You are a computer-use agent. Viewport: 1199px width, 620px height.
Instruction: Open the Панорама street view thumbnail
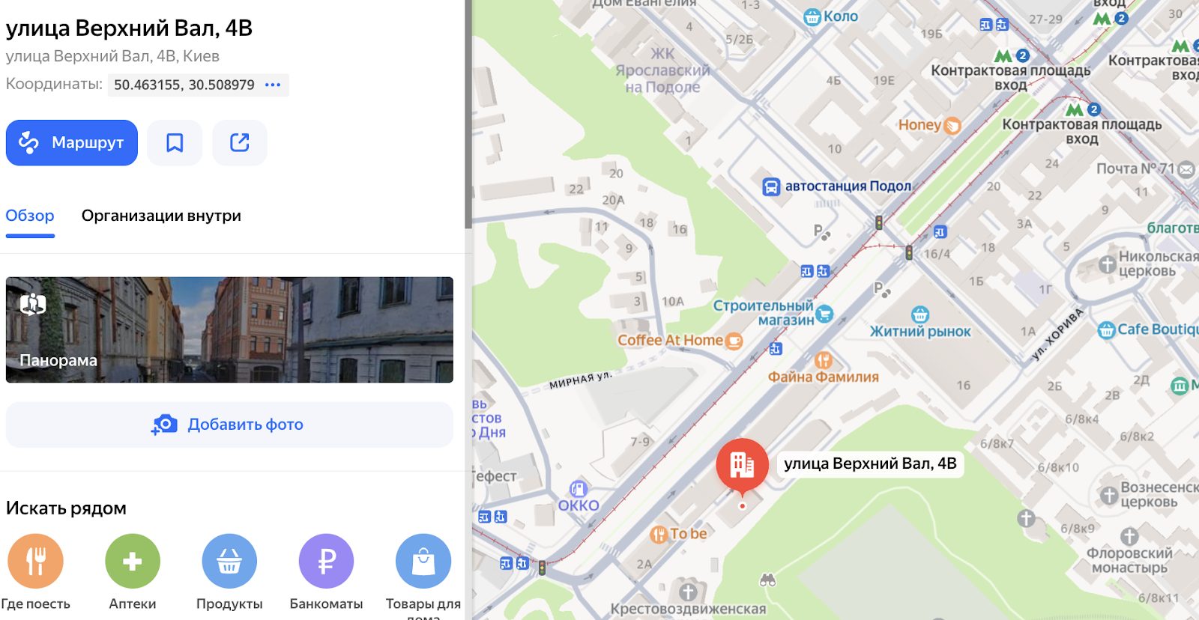coord(229,329)
